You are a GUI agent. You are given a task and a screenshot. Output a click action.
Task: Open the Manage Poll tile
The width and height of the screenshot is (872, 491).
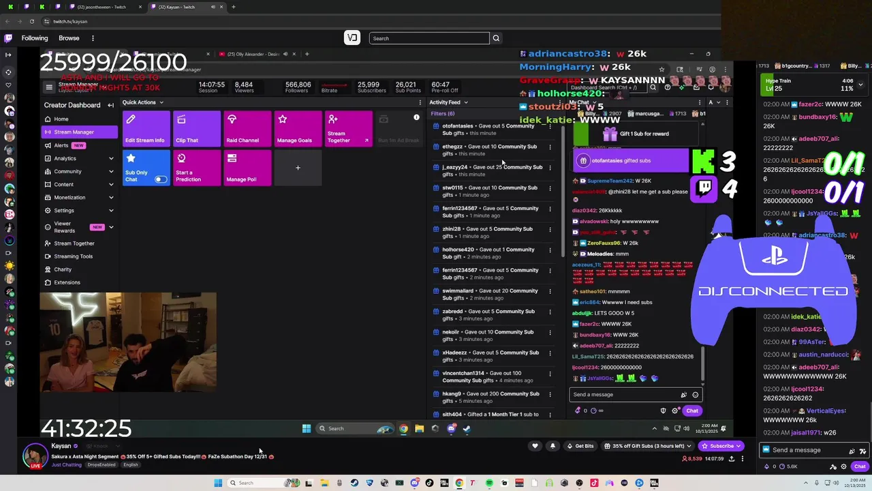coord(247,168)
